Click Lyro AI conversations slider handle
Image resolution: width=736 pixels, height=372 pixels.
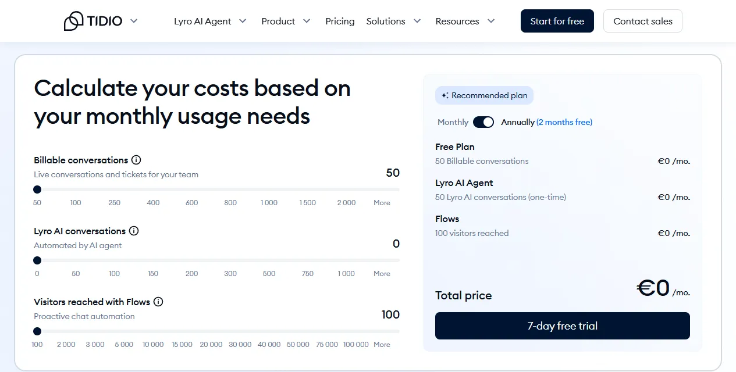click(37, 260)
